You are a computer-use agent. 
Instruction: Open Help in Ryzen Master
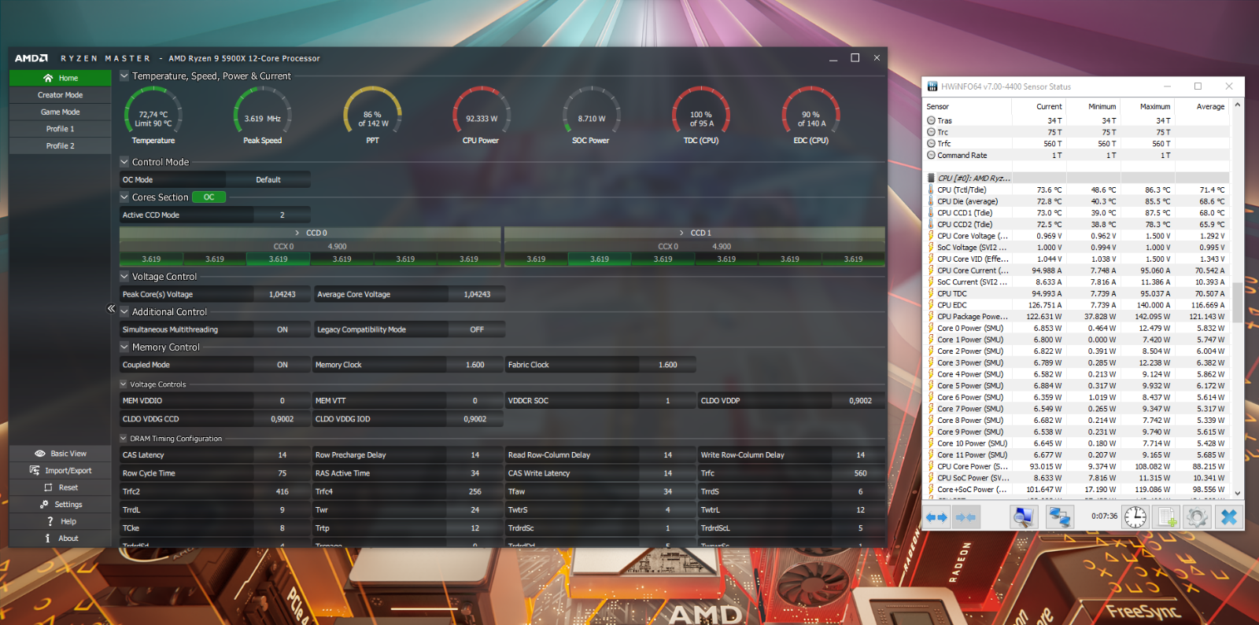[x=61, y=521]
